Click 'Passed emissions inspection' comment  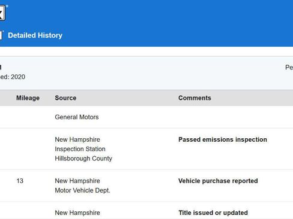pos(223,139)
